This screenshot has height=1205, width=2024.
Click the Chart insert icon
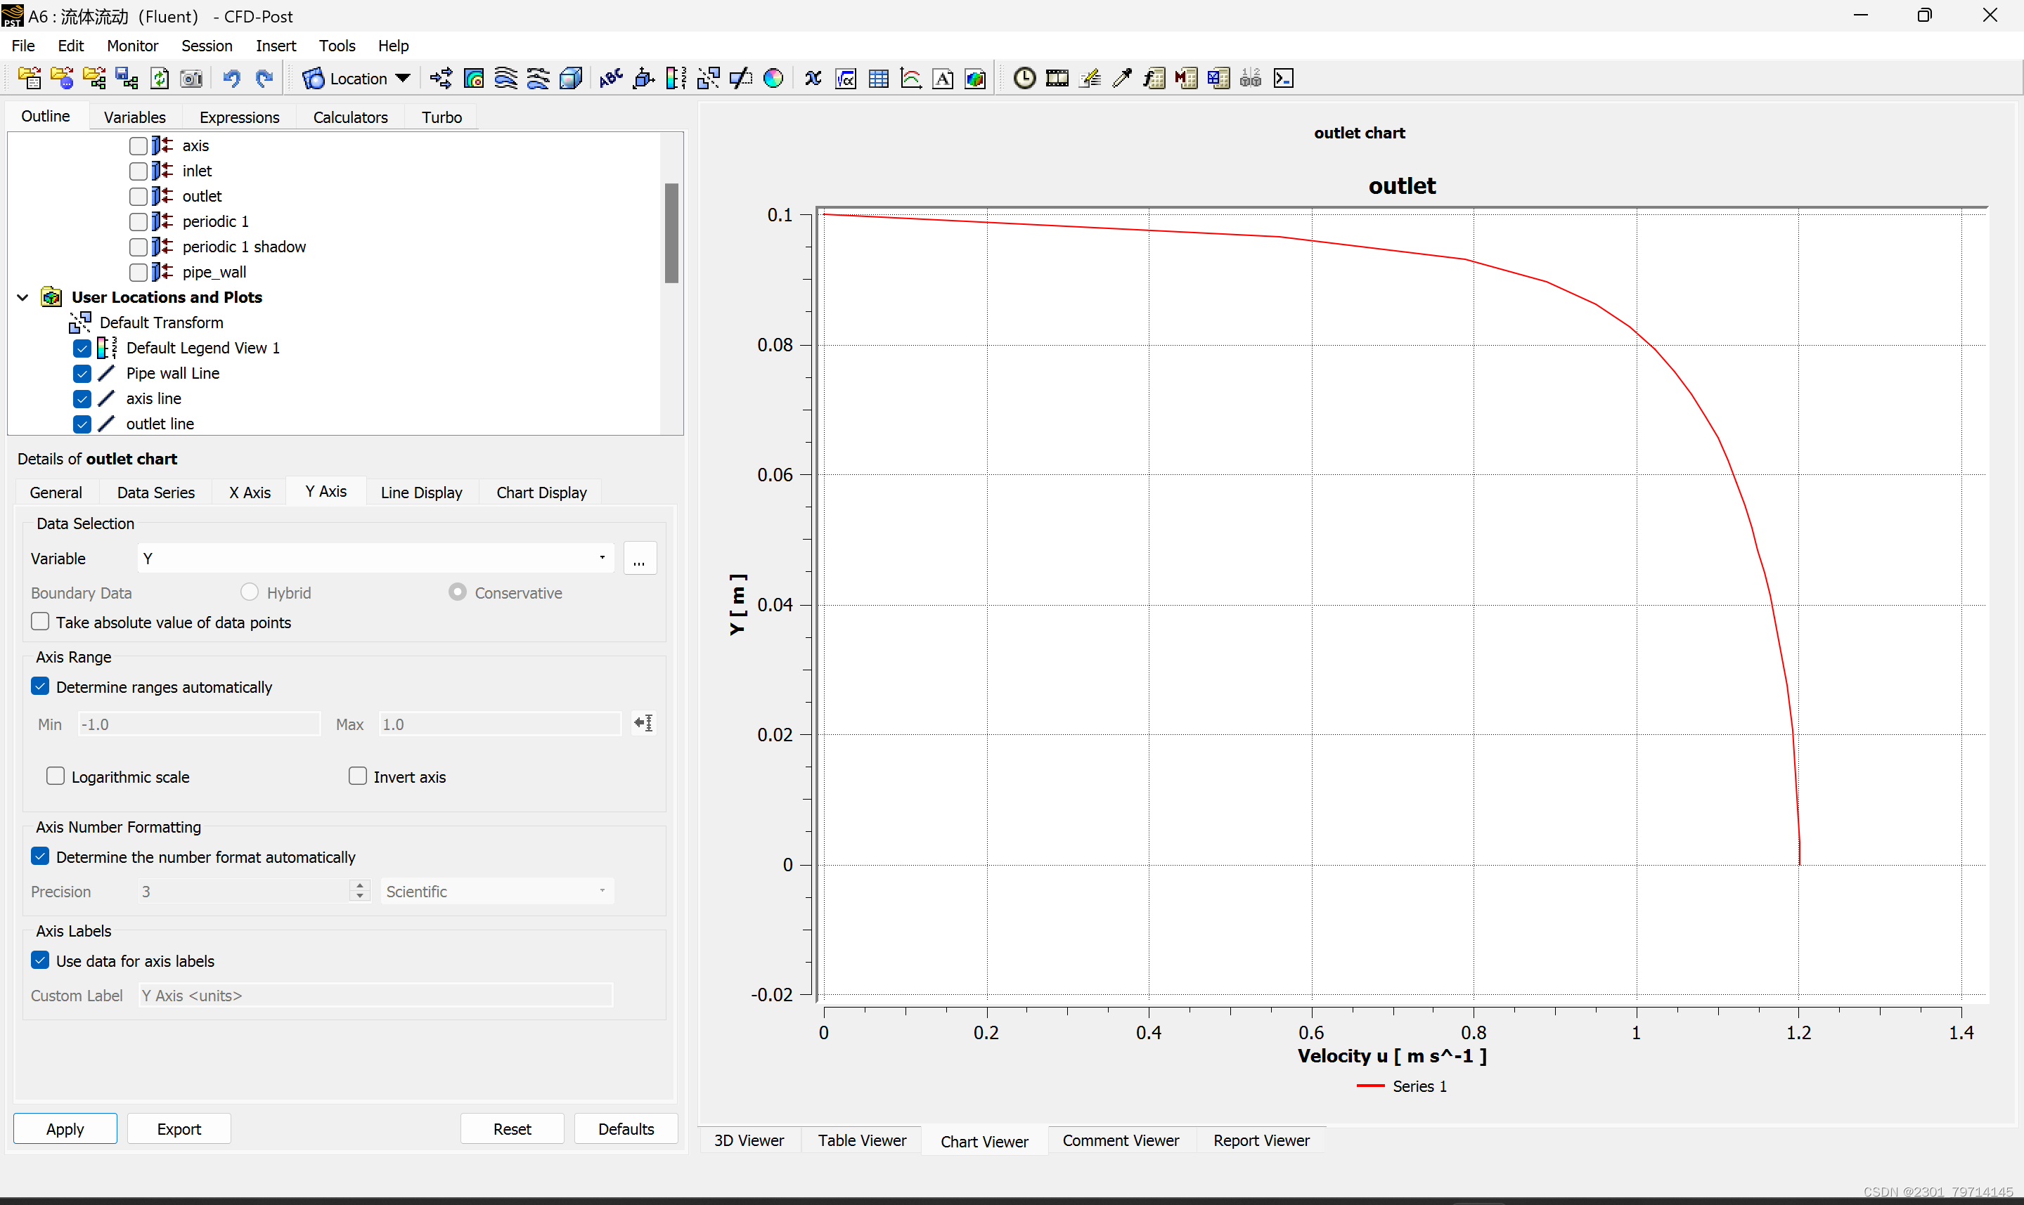pyautogui.click(x=910, y=79)
